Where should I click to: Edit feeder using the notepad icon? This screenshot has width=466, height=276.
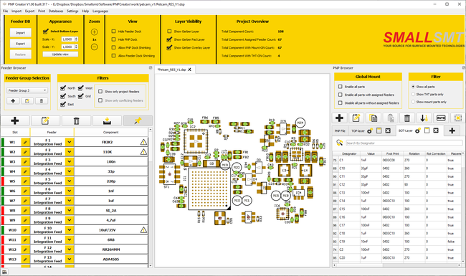[45, 120]
